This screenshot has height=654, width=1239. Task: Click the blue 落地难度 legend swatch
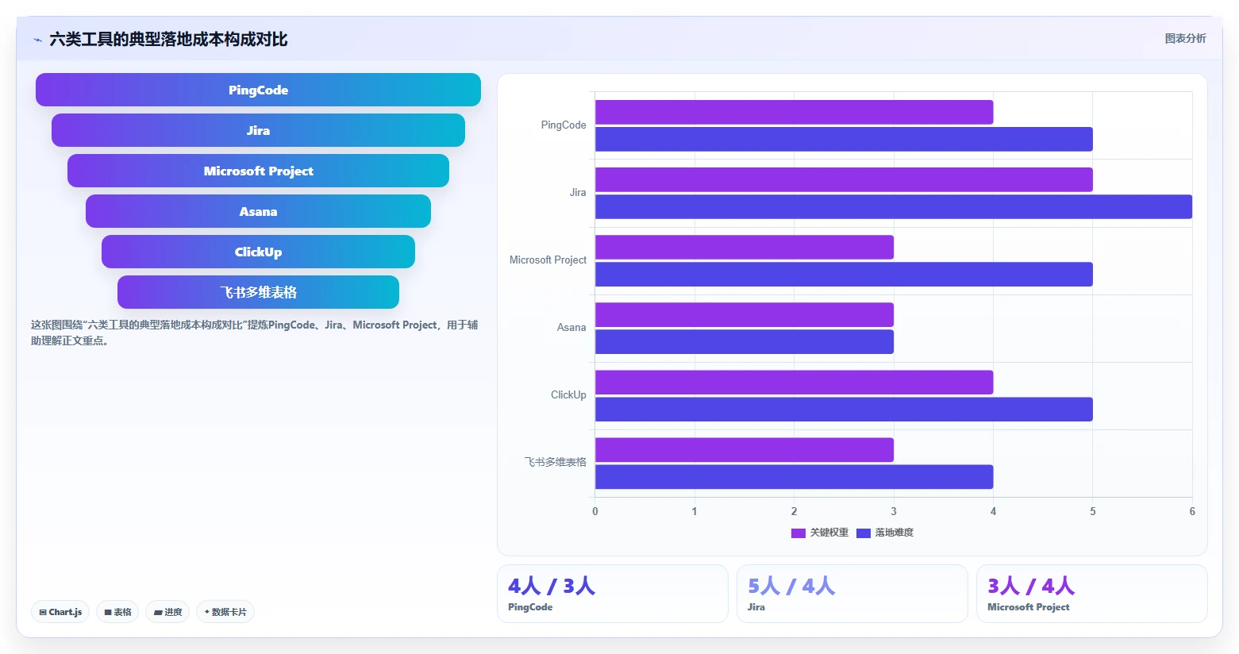(x=864, y=533)
